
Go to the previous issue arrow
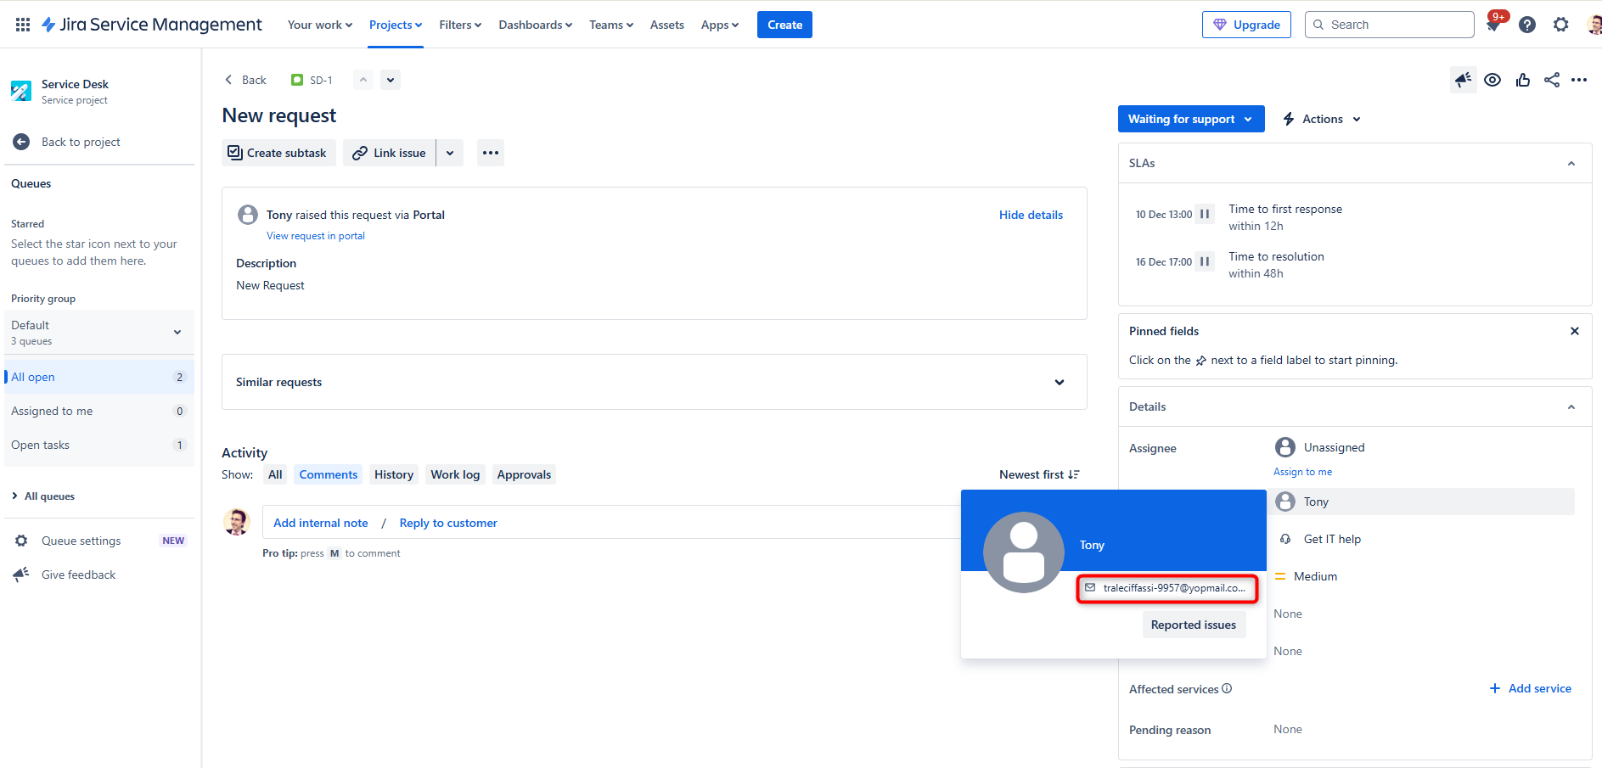point(363,80)
